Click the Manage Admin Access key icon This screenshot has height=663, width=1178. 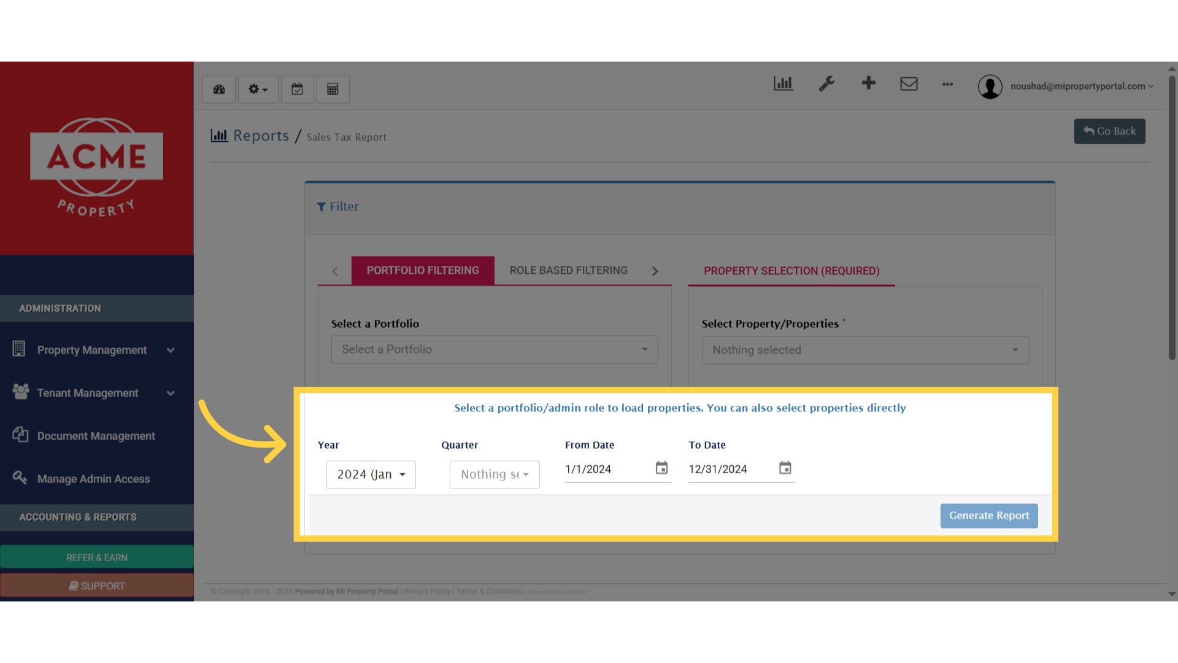[x=20, y=477]
